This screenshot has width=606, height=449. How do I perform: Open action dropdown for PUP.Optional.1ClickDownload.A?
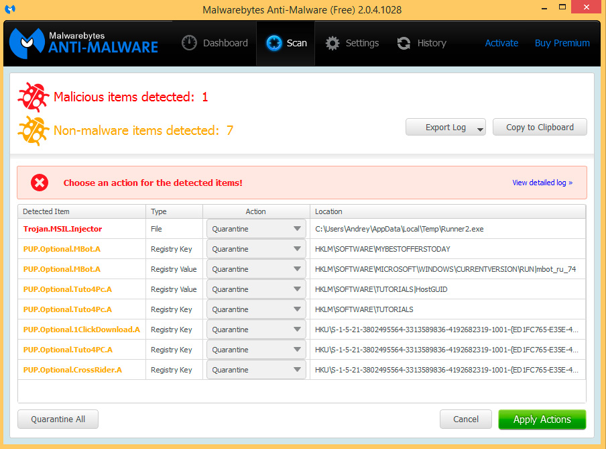(256, 330)
